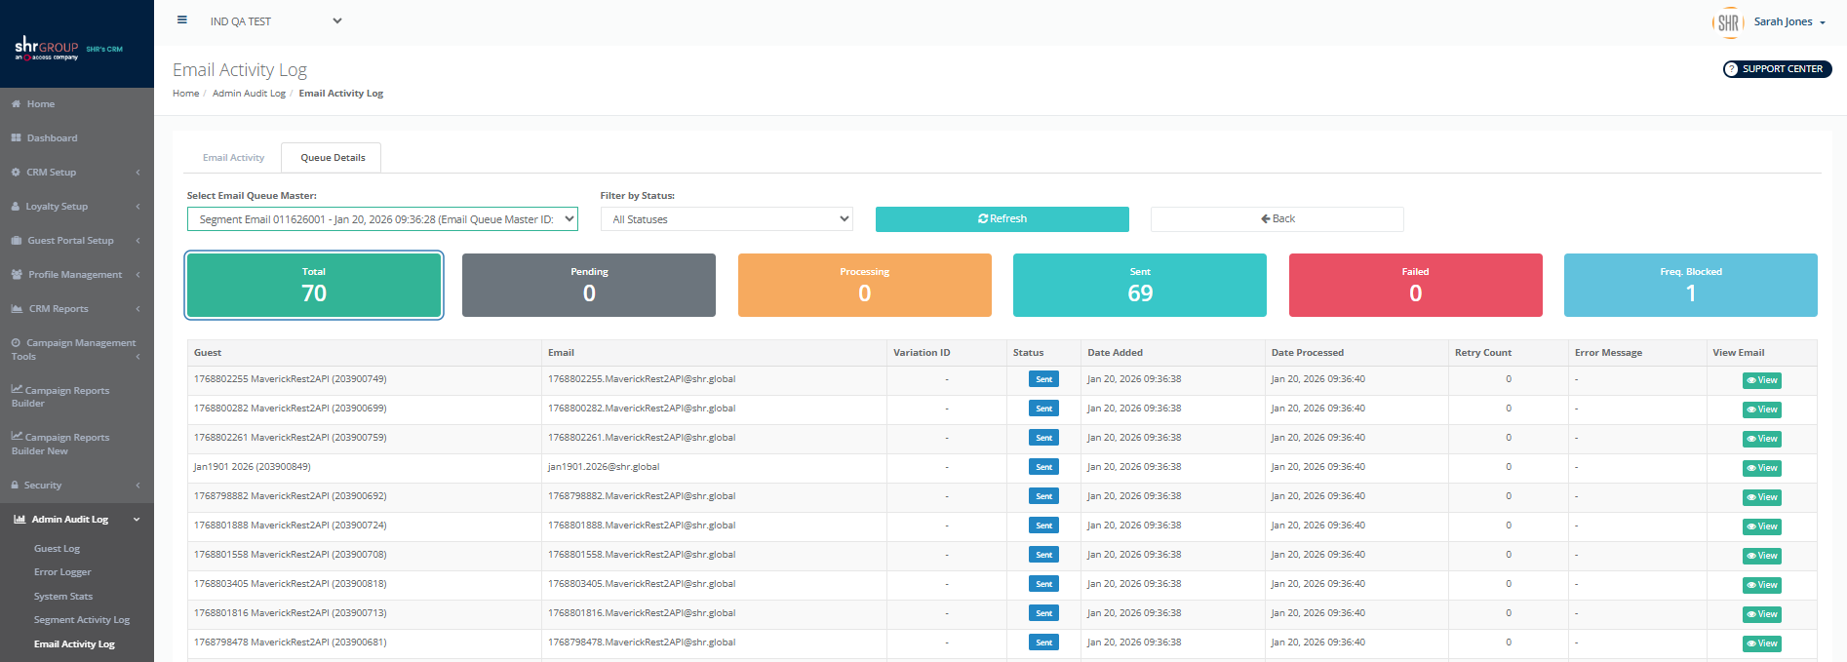Image resolution: width=1847 pixels, height=662 pixels.
Task: Expand Guest Portal Setup menu
Action: 77,241
